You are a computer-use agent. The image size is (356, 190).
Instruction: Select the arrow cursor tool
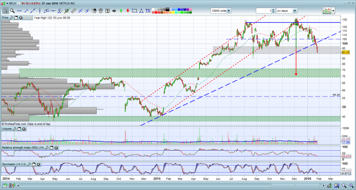coord(6,11)
